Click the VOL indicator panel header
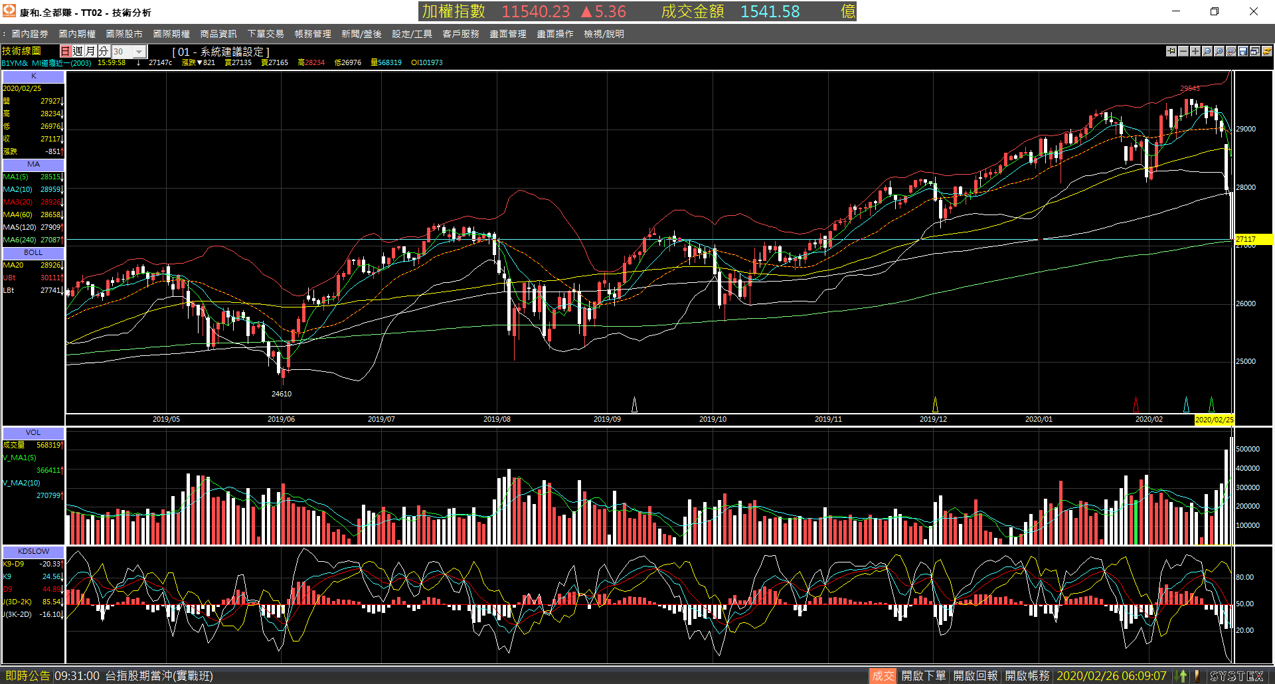1275x684 pixels. point(33,432)
